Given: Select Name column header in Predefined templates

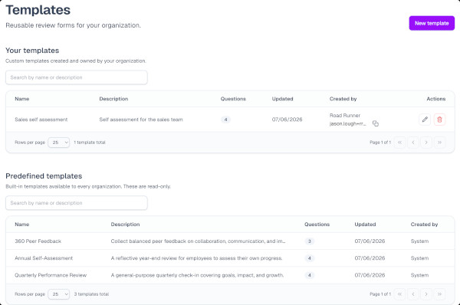Looking at the screenshot, I should (x=22, y=225).
